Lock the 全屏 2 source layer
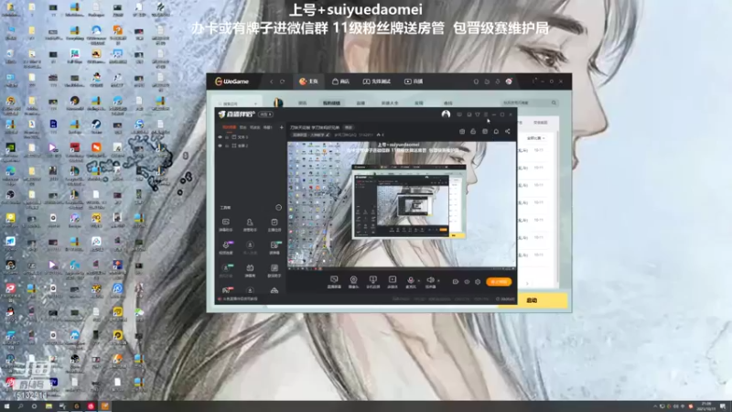This screenshot has width=732, height=412. point(227,146)
